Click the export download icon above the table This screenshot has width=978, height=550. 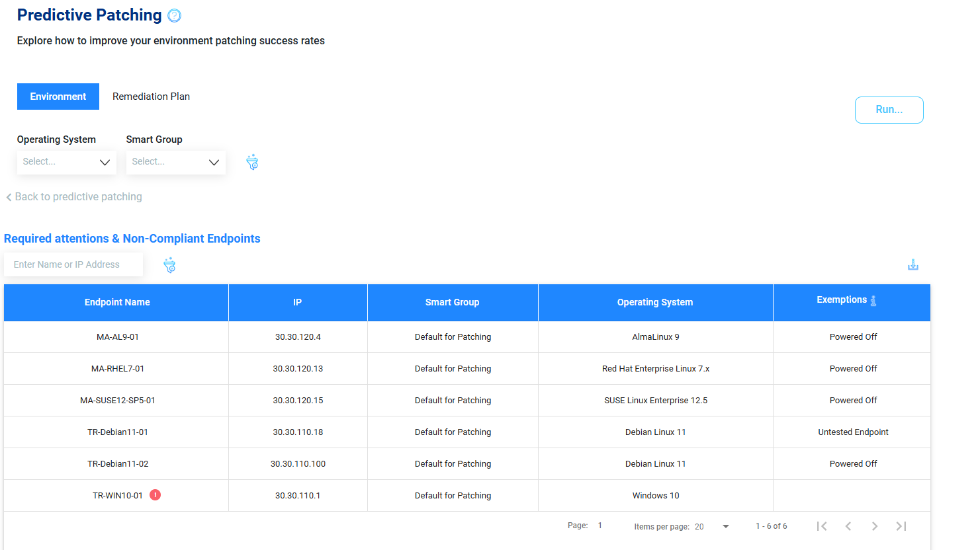(912, 265)
